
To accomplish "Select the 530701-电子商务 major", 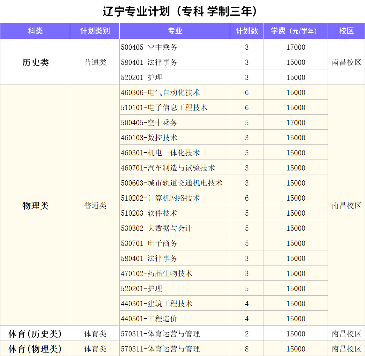I will tap(149, 243).
